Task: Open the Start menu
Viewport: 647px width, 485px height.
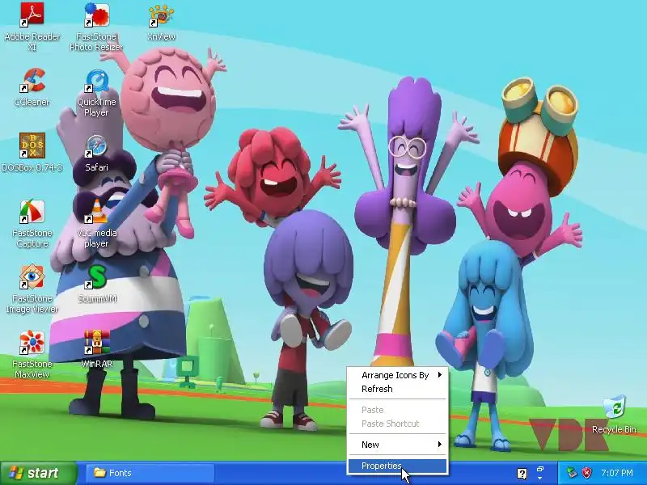Action: click(38, 473)
